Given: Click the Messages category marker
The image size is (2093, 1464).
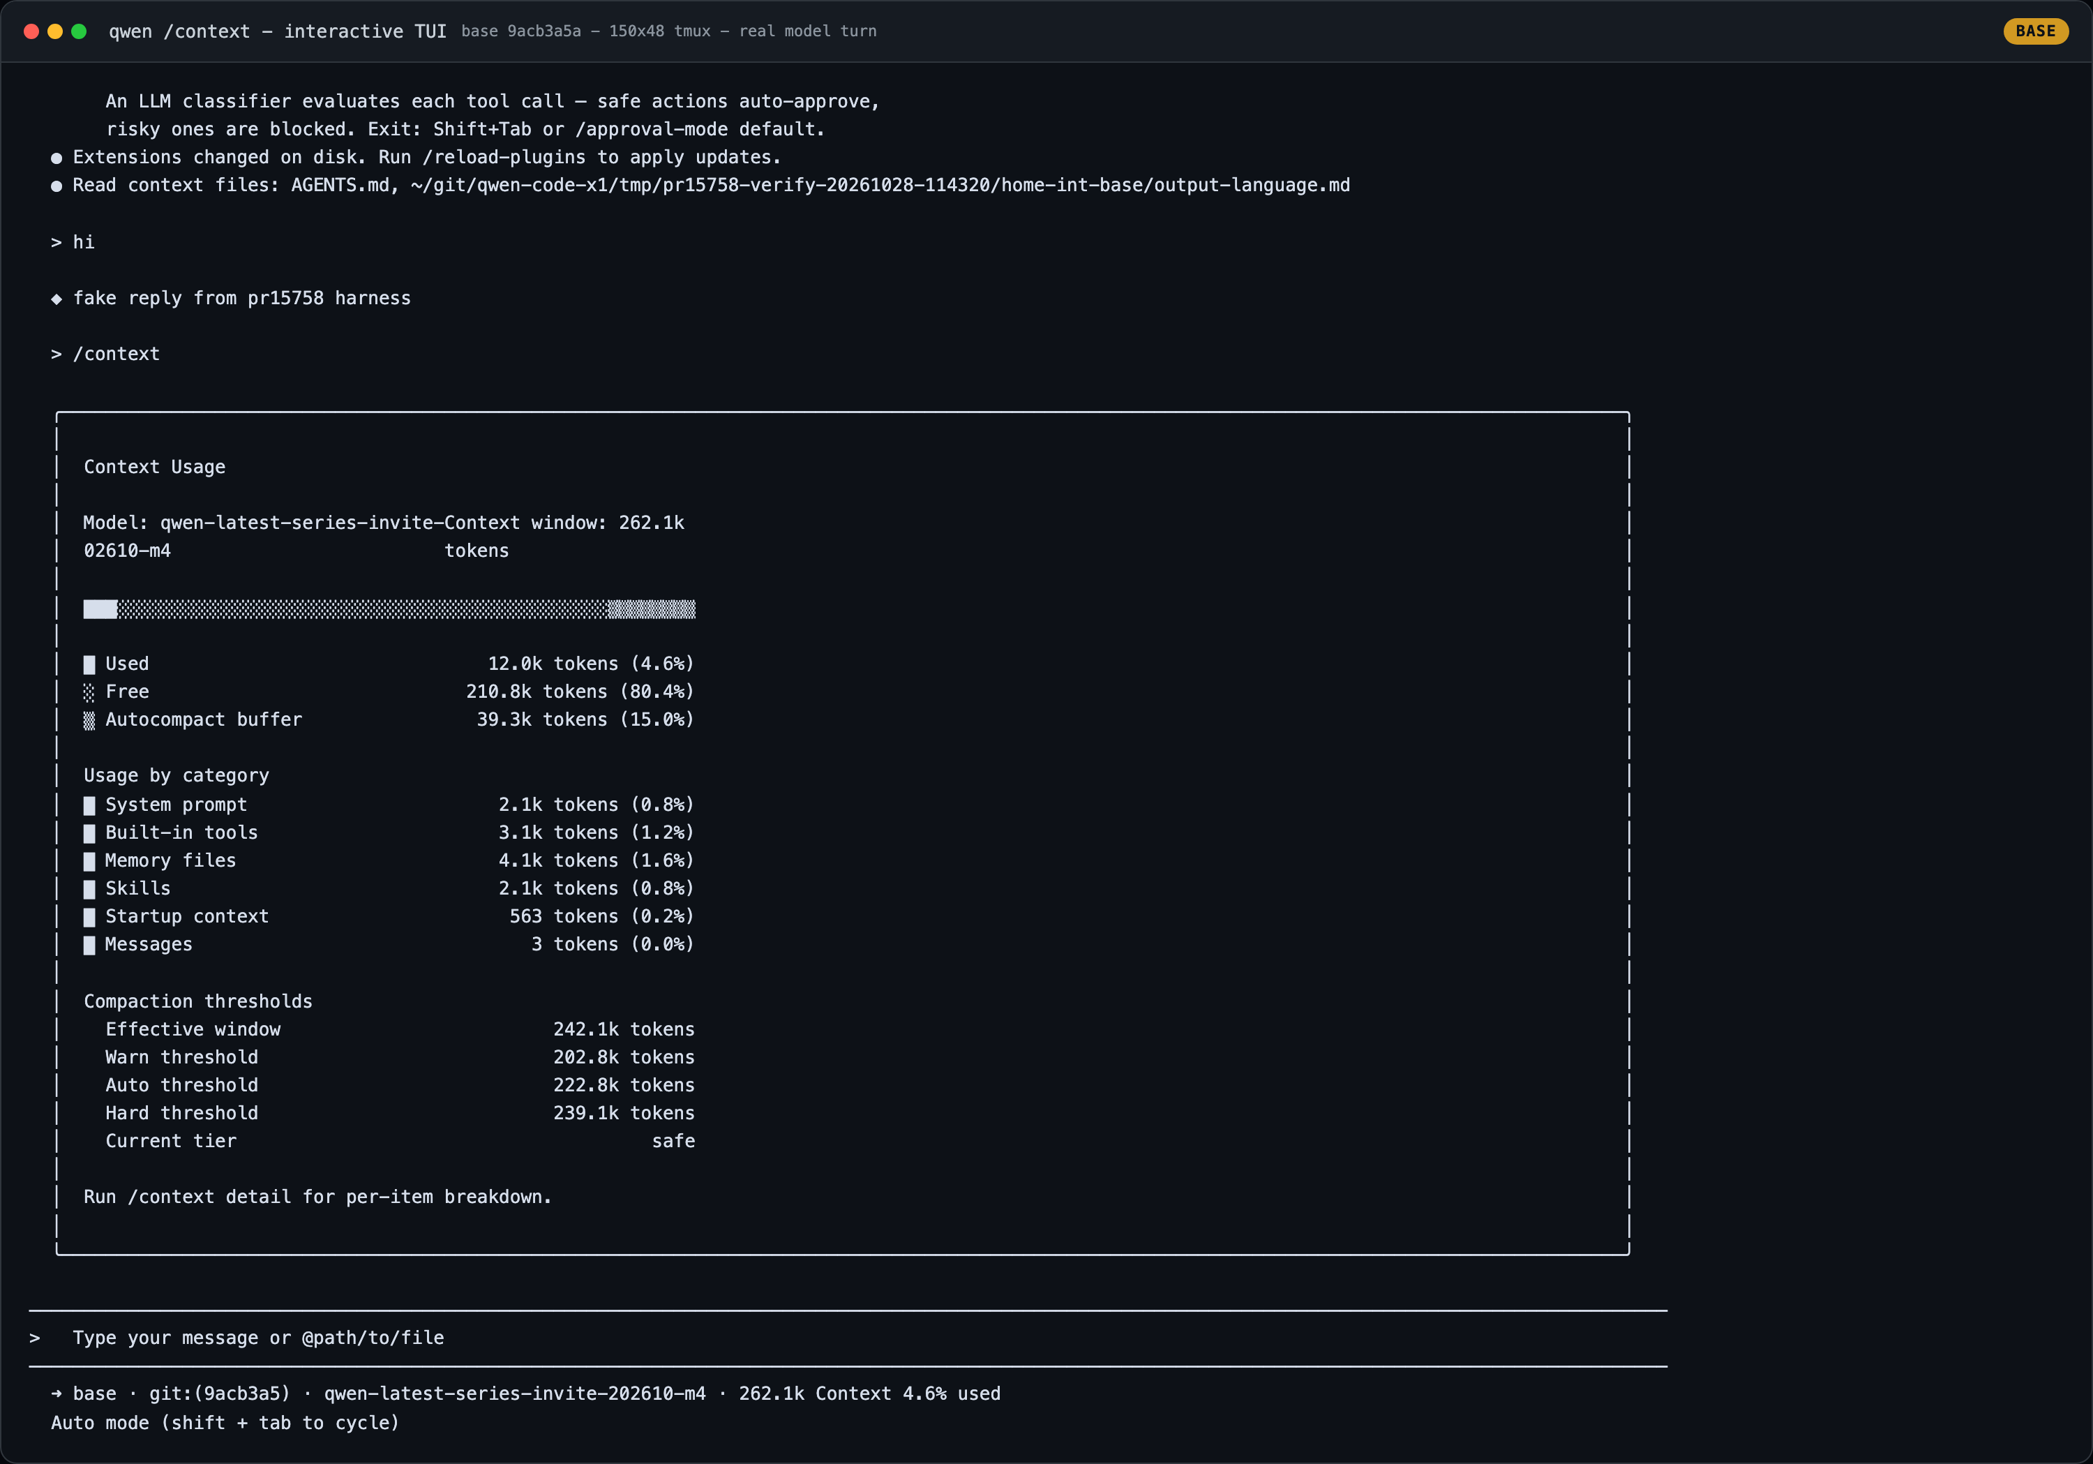Looking at the screenshot, I should pyautogui.click(x=89, y=946).
